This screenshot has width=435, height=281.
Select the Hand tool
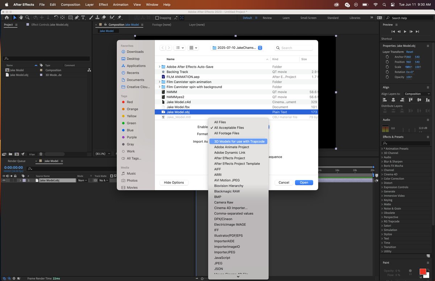click(21, 17)
